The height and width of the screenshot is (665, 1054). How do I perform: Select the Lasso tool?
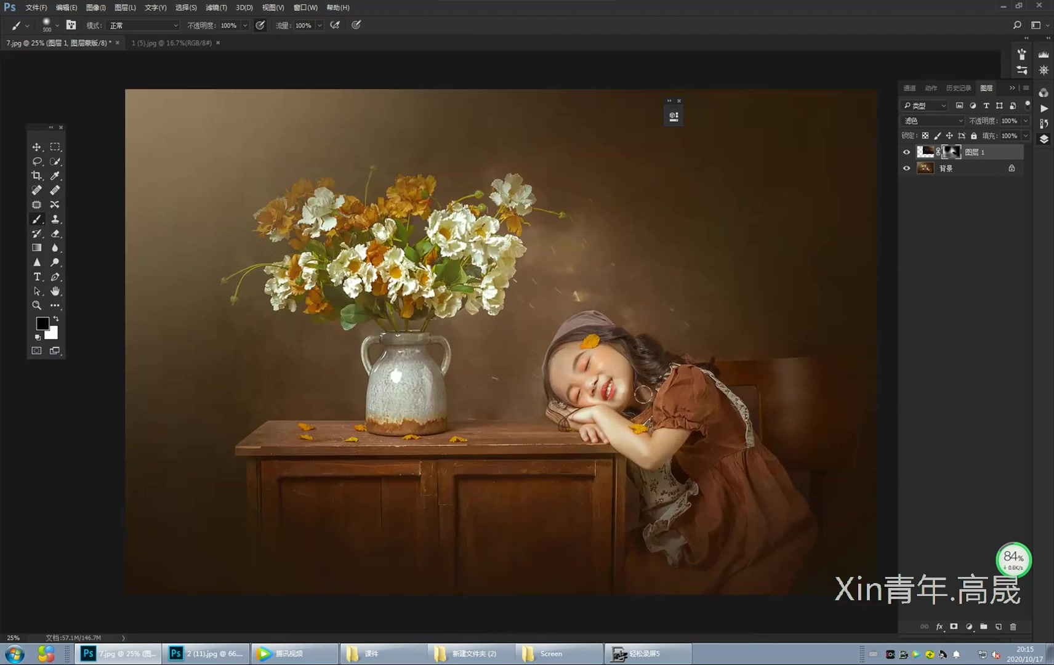coord(37,161)
